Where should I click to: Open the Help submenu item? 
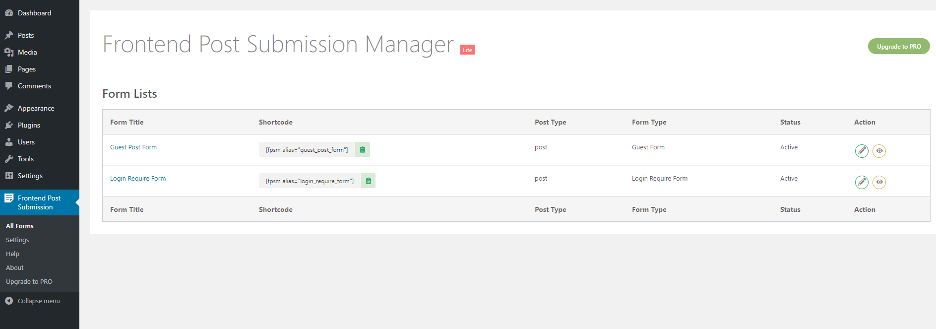[12, 254]
